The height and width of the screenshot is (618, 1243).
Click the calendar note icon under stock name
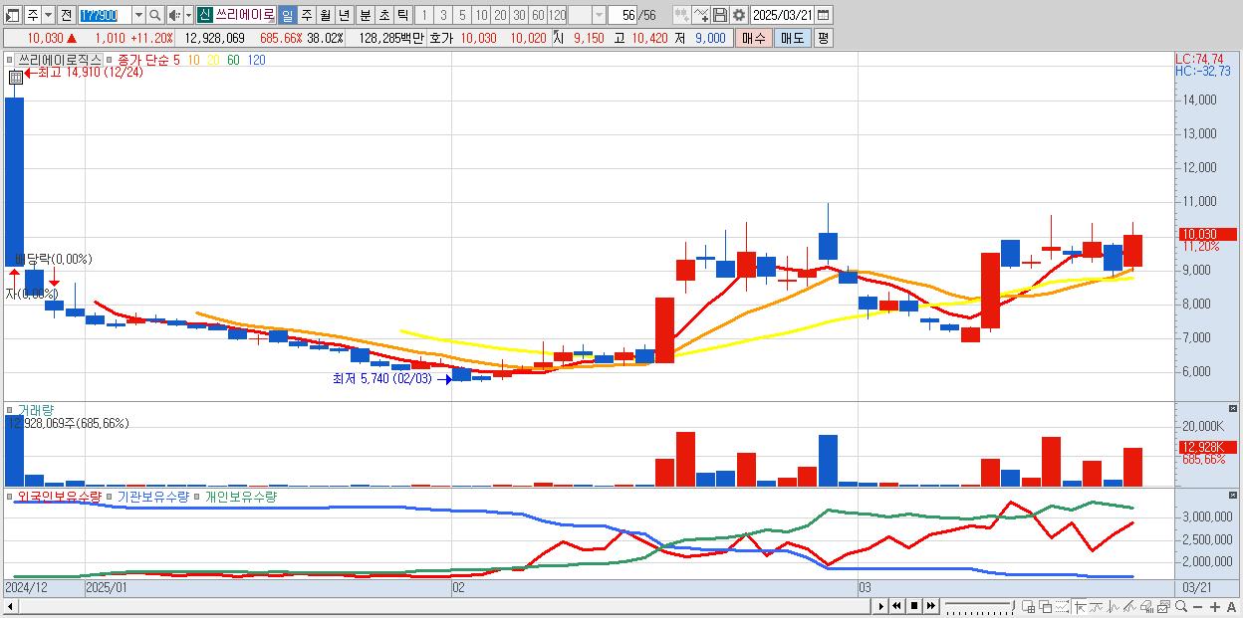pyautogui.click(x=16, y=78)
